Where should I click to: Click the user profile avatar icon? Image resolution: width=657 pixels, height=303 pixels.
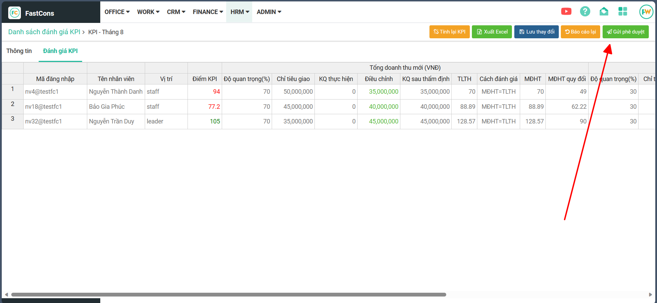646,12
